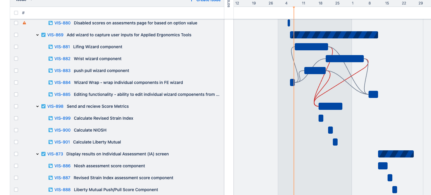Click the subtask icon beside VIS-881
This screenshot has width=431, height=195.
point(50,46)
